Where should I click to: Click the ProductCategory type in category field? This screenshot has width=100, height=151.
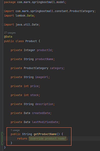pos(36,68)
